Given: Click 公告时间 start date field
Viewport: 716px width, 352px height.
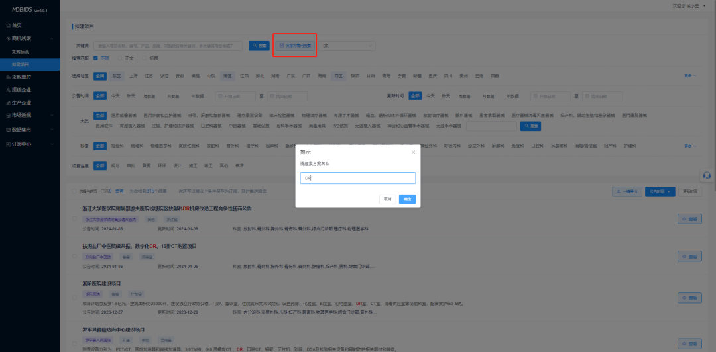Looking at the screenshot, I should [235, 96].
